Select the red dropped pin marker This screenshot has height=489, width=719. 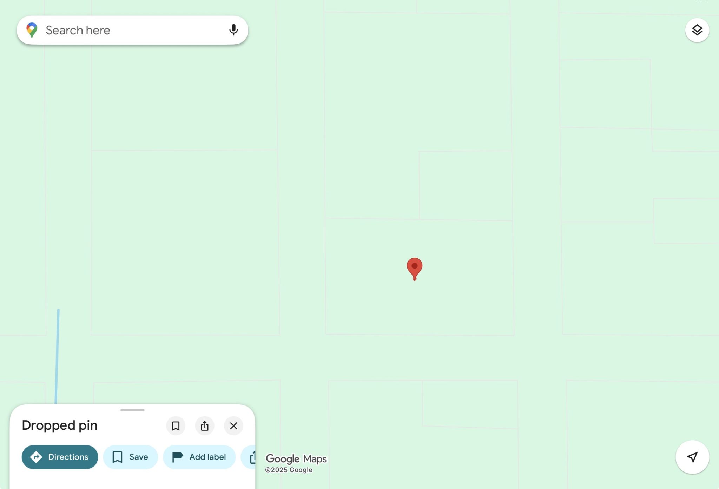[414, 268]
